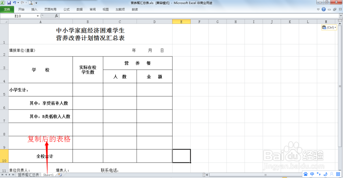Go to next sheet navigation arrow

(x=9, y=175)
